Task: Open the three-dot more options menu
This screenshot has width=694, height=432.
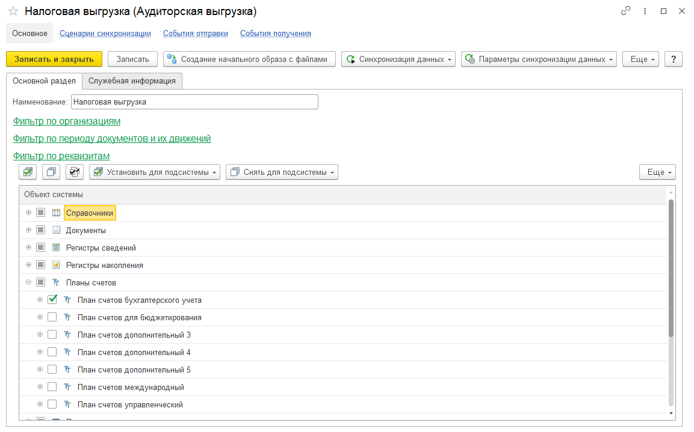Action: [x=645, y=11]
